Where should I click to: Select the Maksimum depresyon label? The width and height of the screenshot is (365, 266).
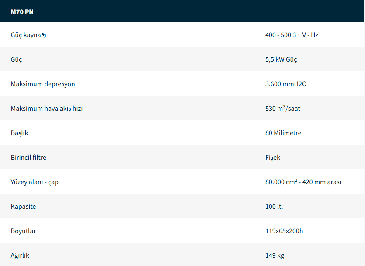point(43,84)
